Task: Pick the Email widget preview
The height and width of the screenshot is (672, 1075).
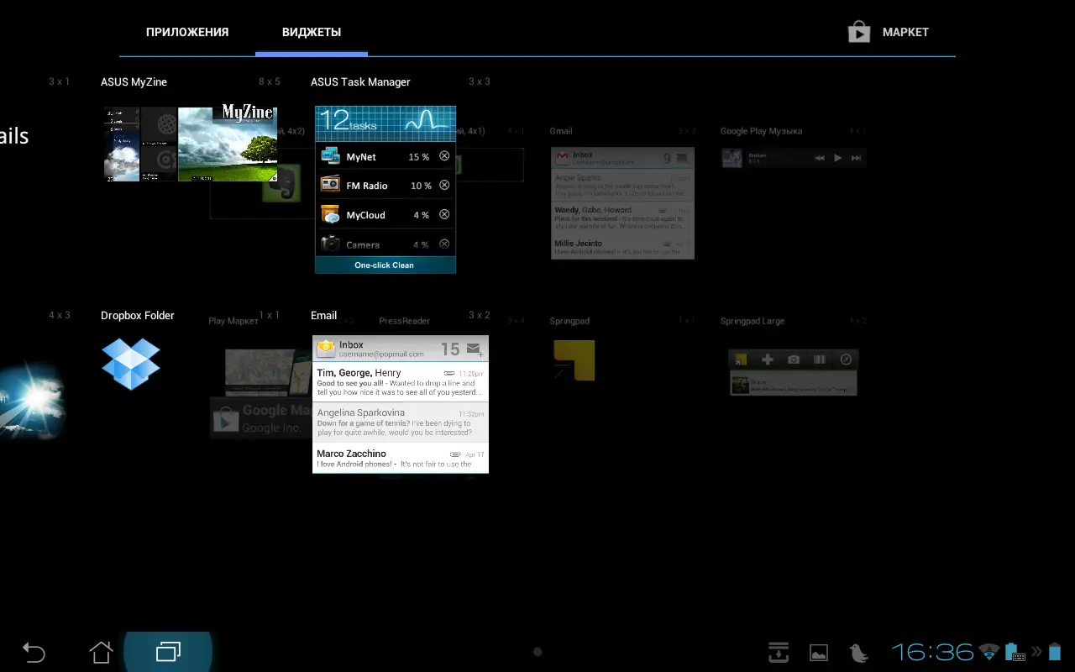Action: click(x=401, y=404)
